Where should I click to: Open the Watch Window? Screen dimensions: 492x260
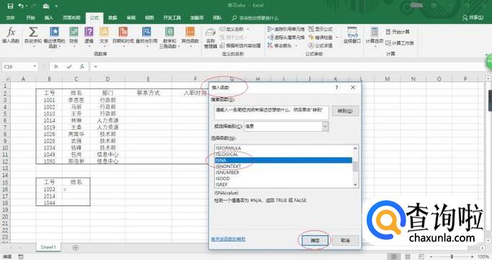point(352,35)
